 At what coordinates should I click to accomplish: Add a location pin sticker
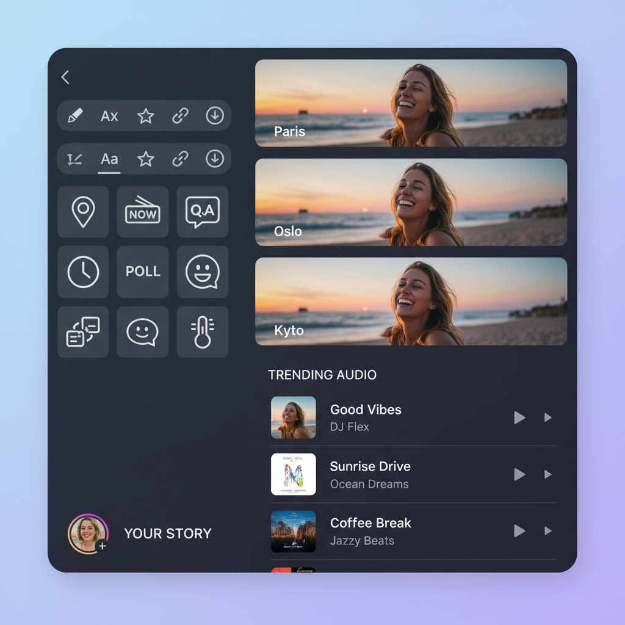pos(83,212)
